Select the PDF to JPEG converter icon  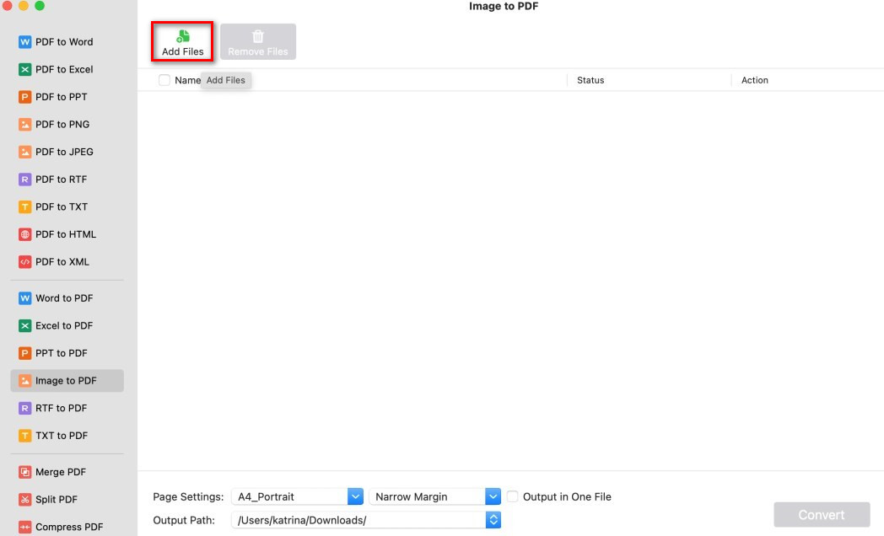coord(24,152)
